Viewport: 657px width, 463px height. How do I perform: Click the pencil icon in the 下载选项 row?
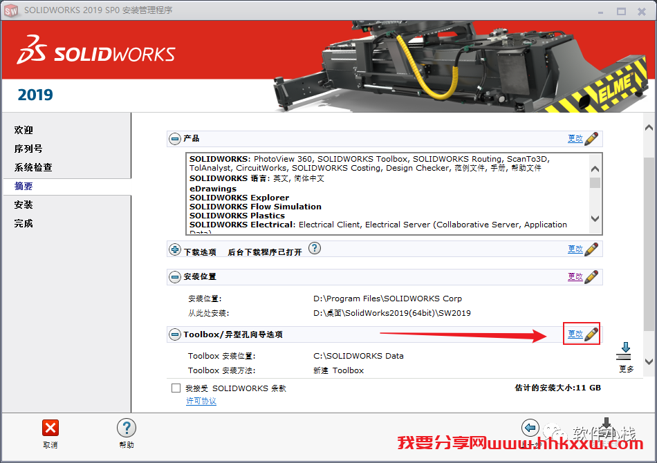click(591, 249)
